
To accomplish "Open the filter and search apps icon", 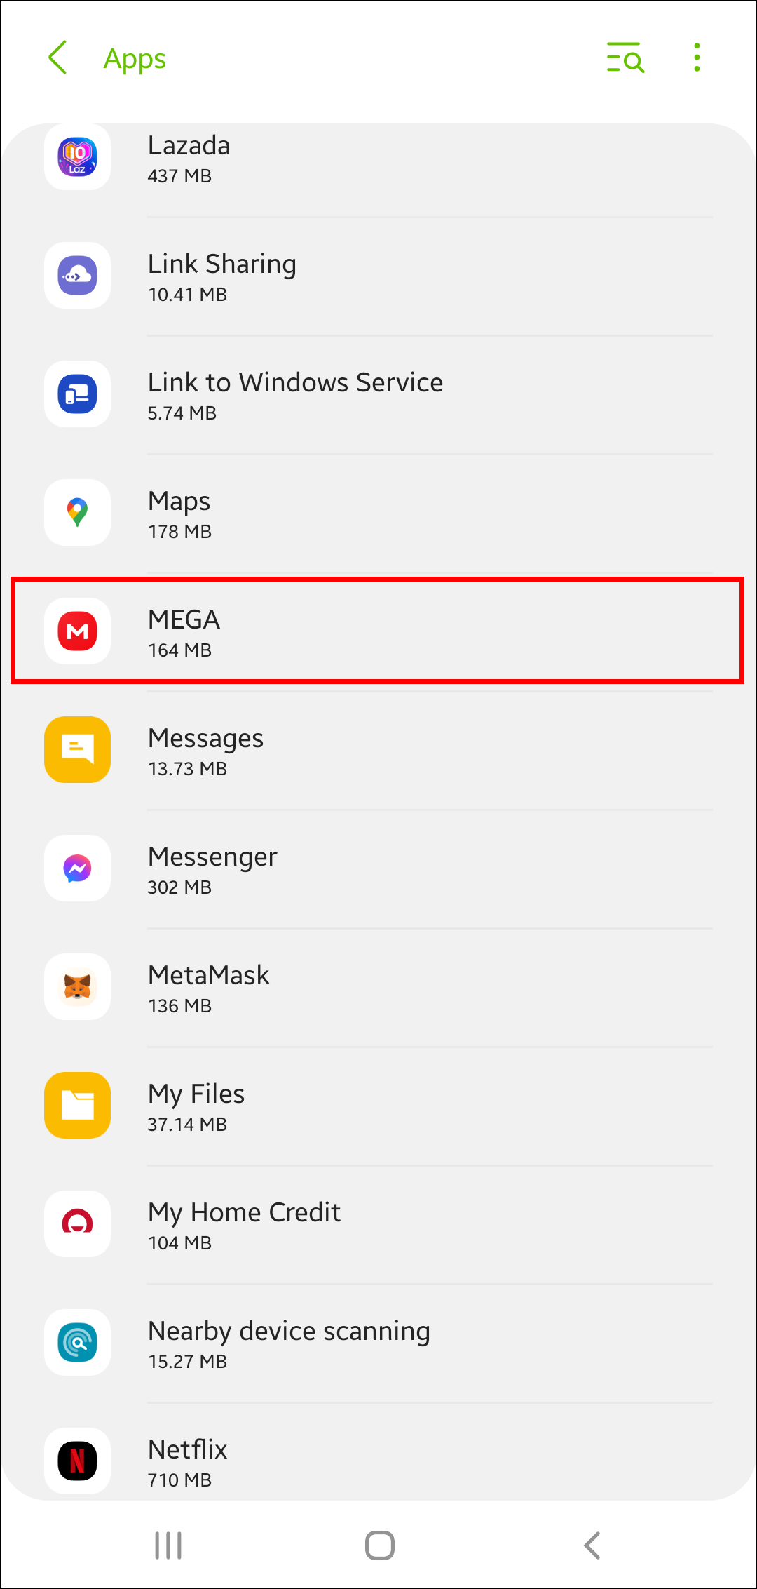I will [625, 58].
